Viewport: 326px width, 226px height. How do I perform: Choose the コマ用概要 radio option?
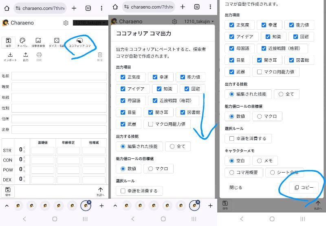click(244, 173)
